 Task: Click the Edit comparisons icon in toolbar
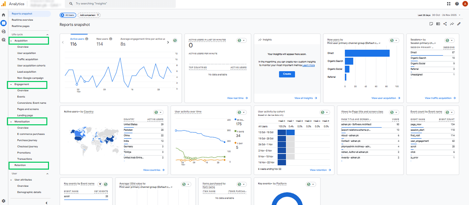[438, 24]
